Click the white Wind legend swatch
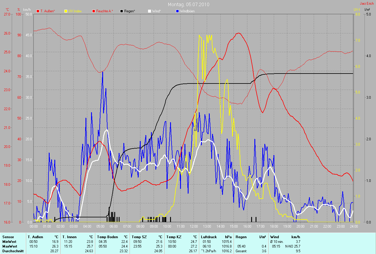This screenshot has height=254, width=376. (x=150, y=11)
